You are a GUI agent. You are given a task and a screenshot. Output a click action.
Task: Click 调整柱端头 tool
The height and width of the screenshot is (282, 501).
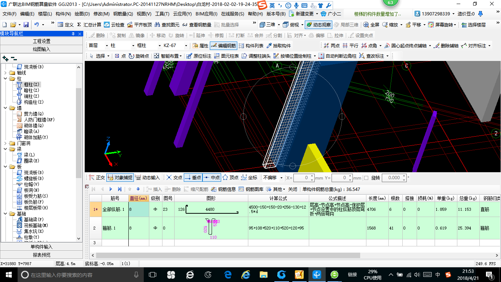coord(256,56)
